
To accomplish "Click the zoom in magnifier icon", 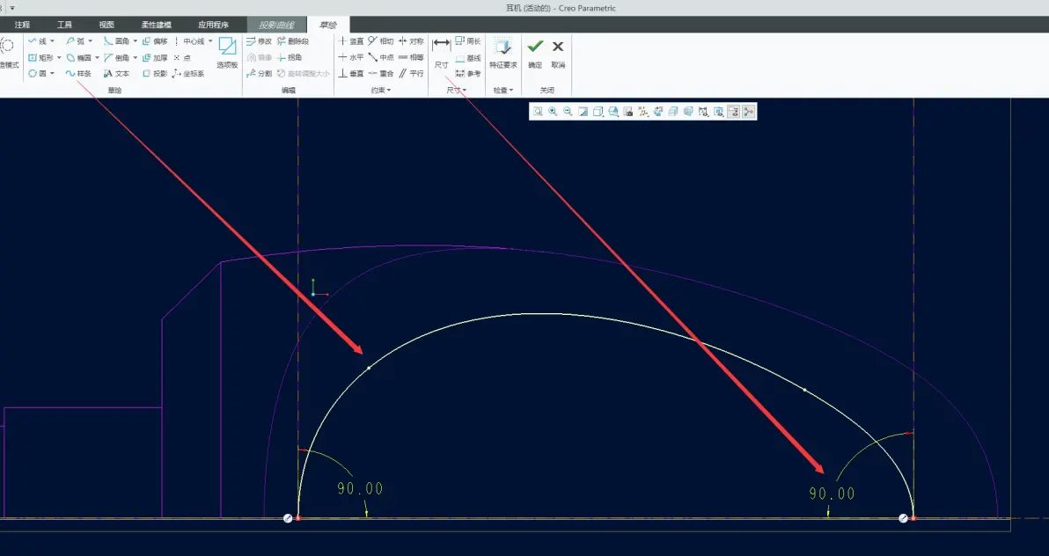I will click(553, 112).
